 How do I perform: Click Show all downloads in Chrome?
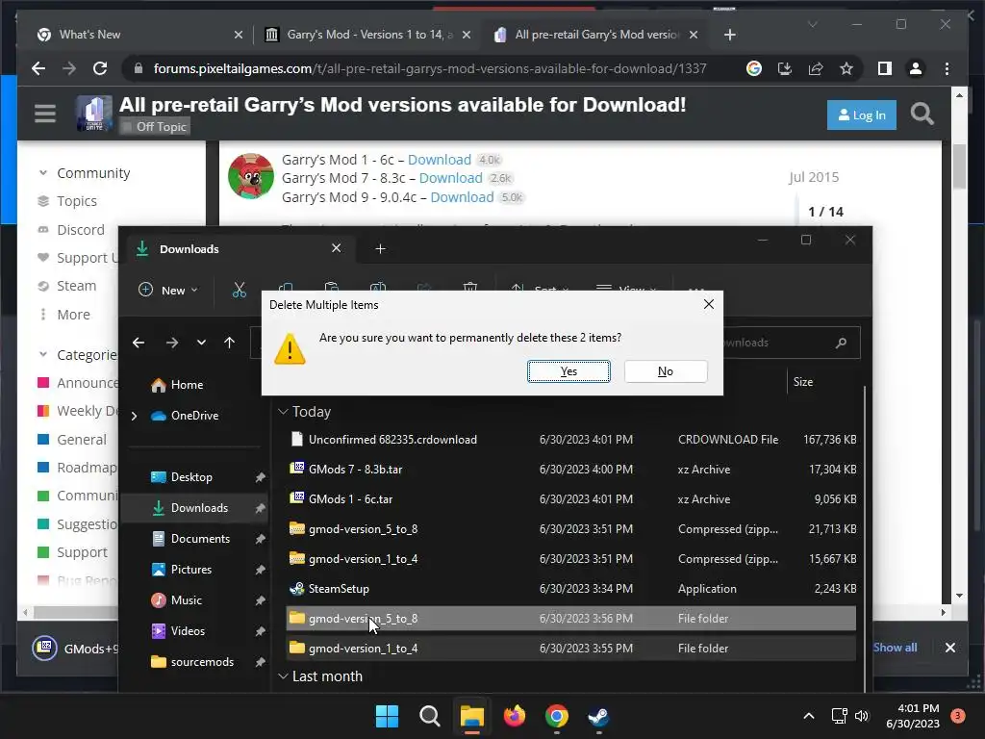[896, 648]
